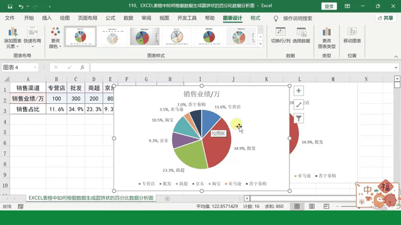Switch to Normal view in status bar
The height and width of the screenshot is (225, 401).
[297, 206]
